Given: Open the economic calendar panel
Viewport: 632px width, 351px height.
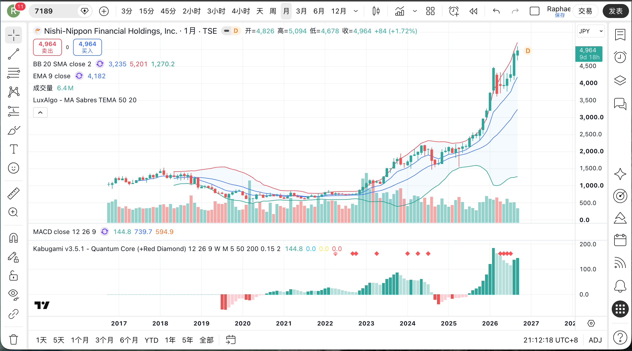Looking at the screenshot, I should point(620,240).
